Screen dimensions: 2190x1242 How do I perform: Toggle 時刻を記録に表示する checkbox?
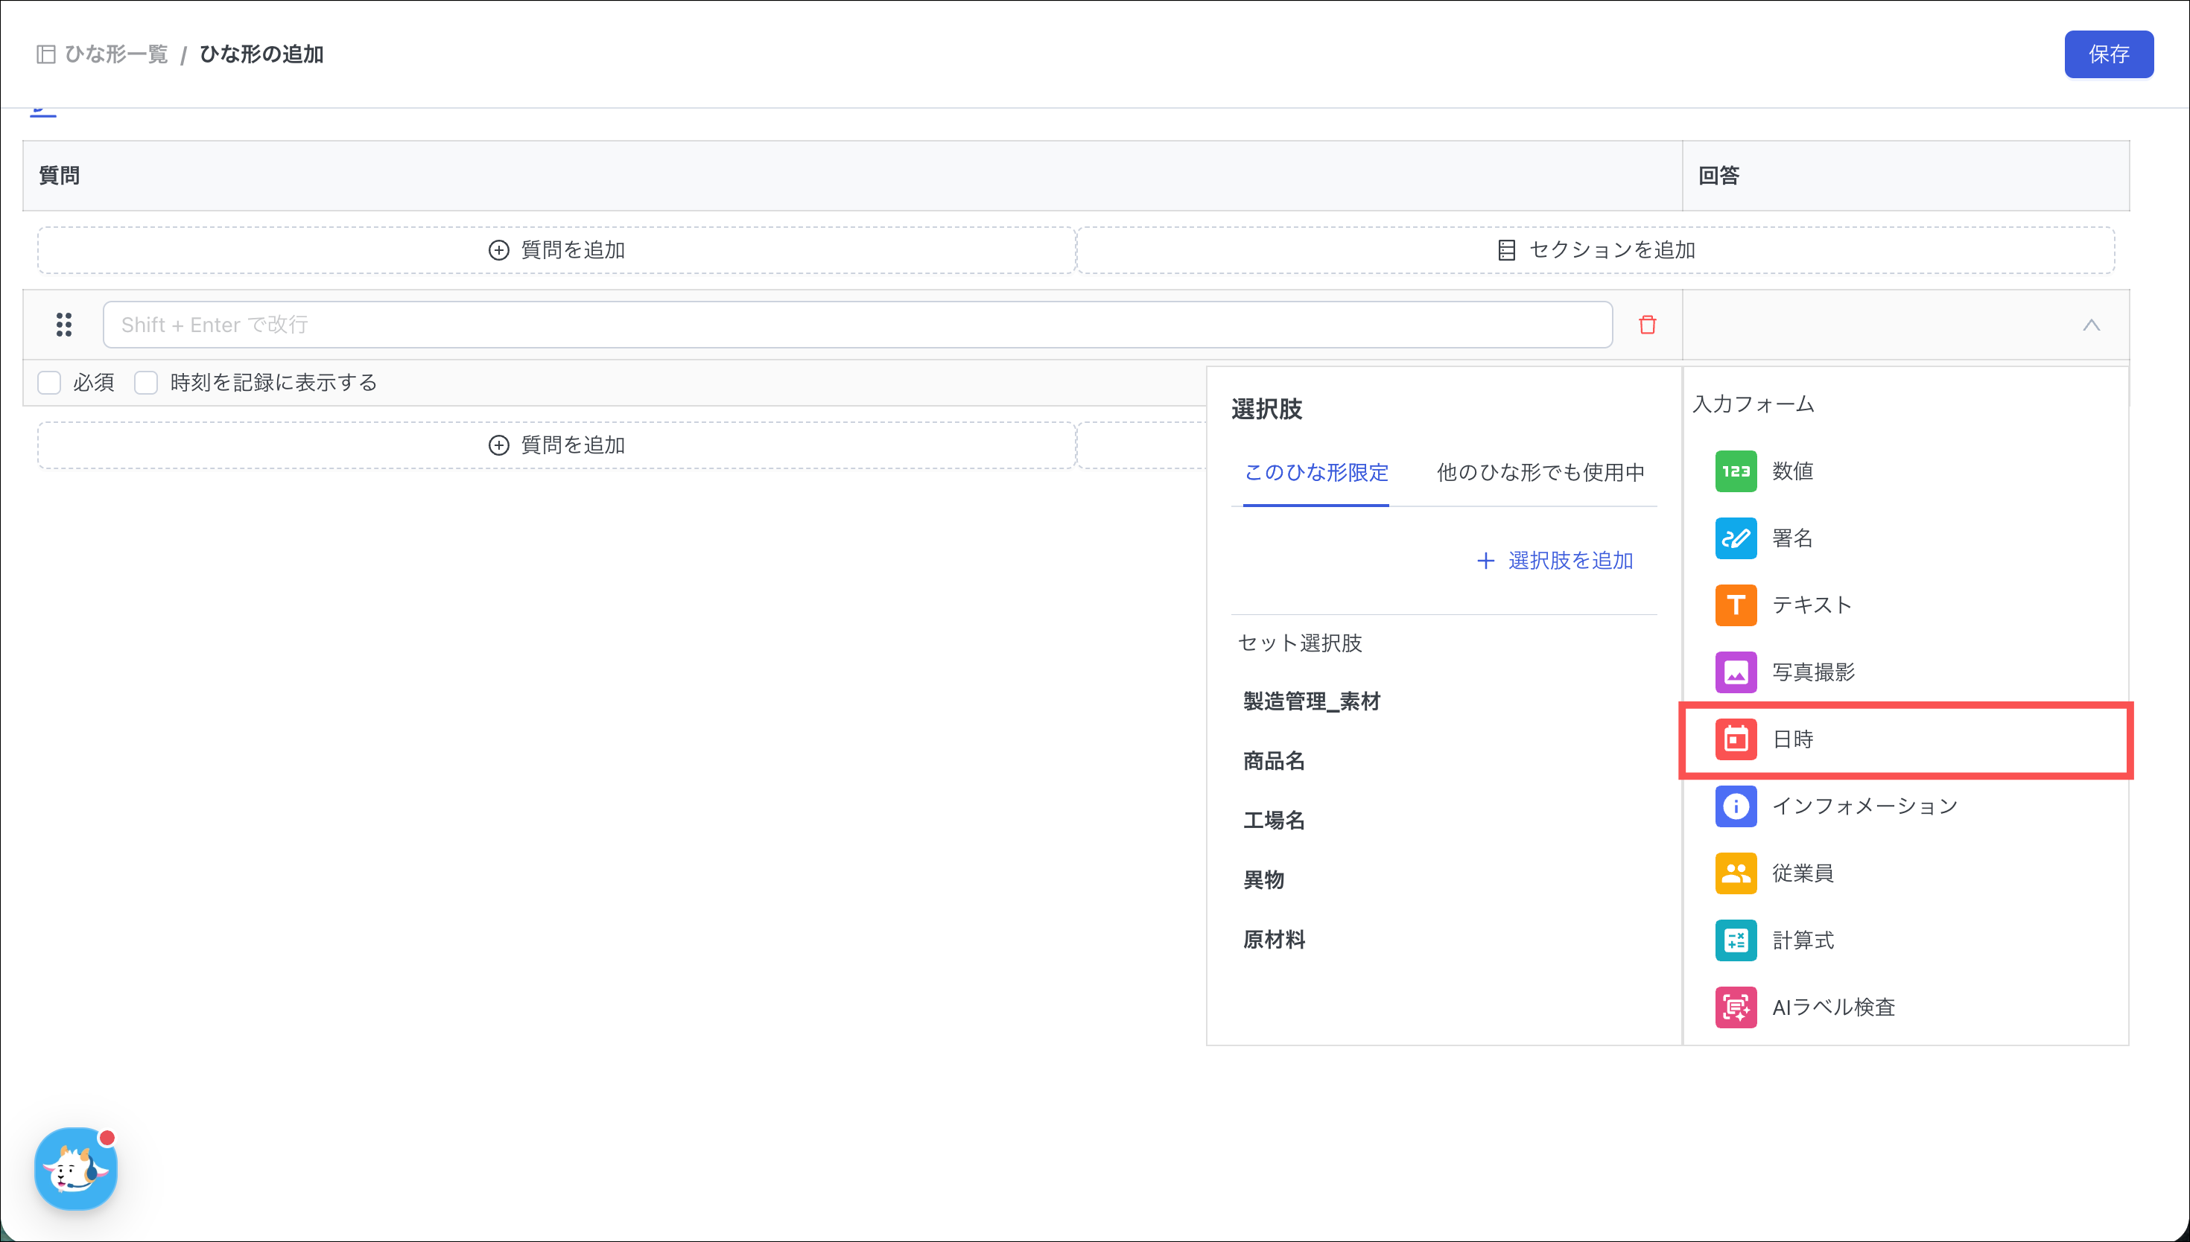pos(146,383)
